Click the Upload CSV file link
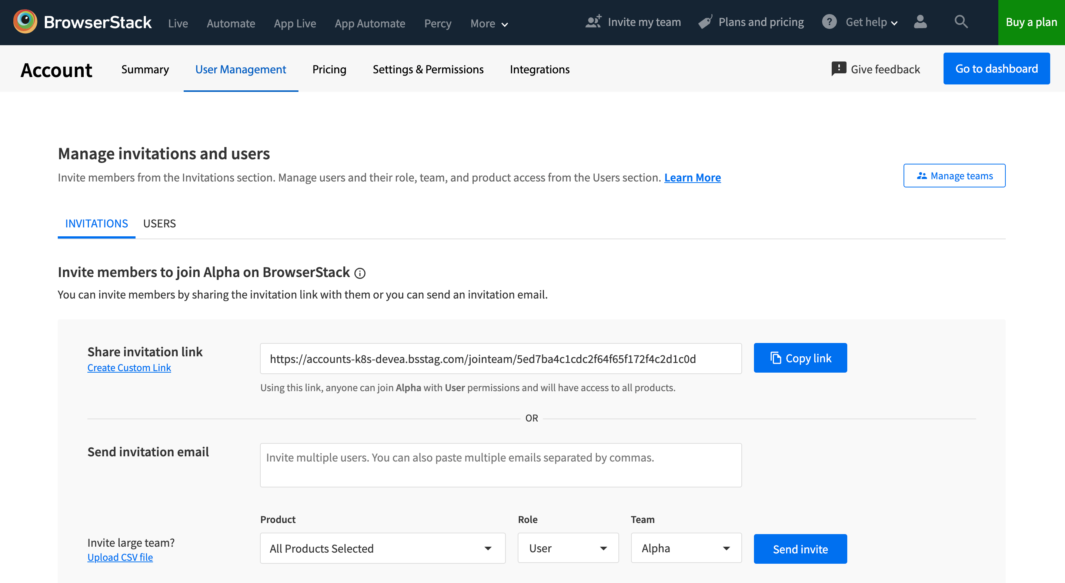1065x583 pixels. click(120, 557)
